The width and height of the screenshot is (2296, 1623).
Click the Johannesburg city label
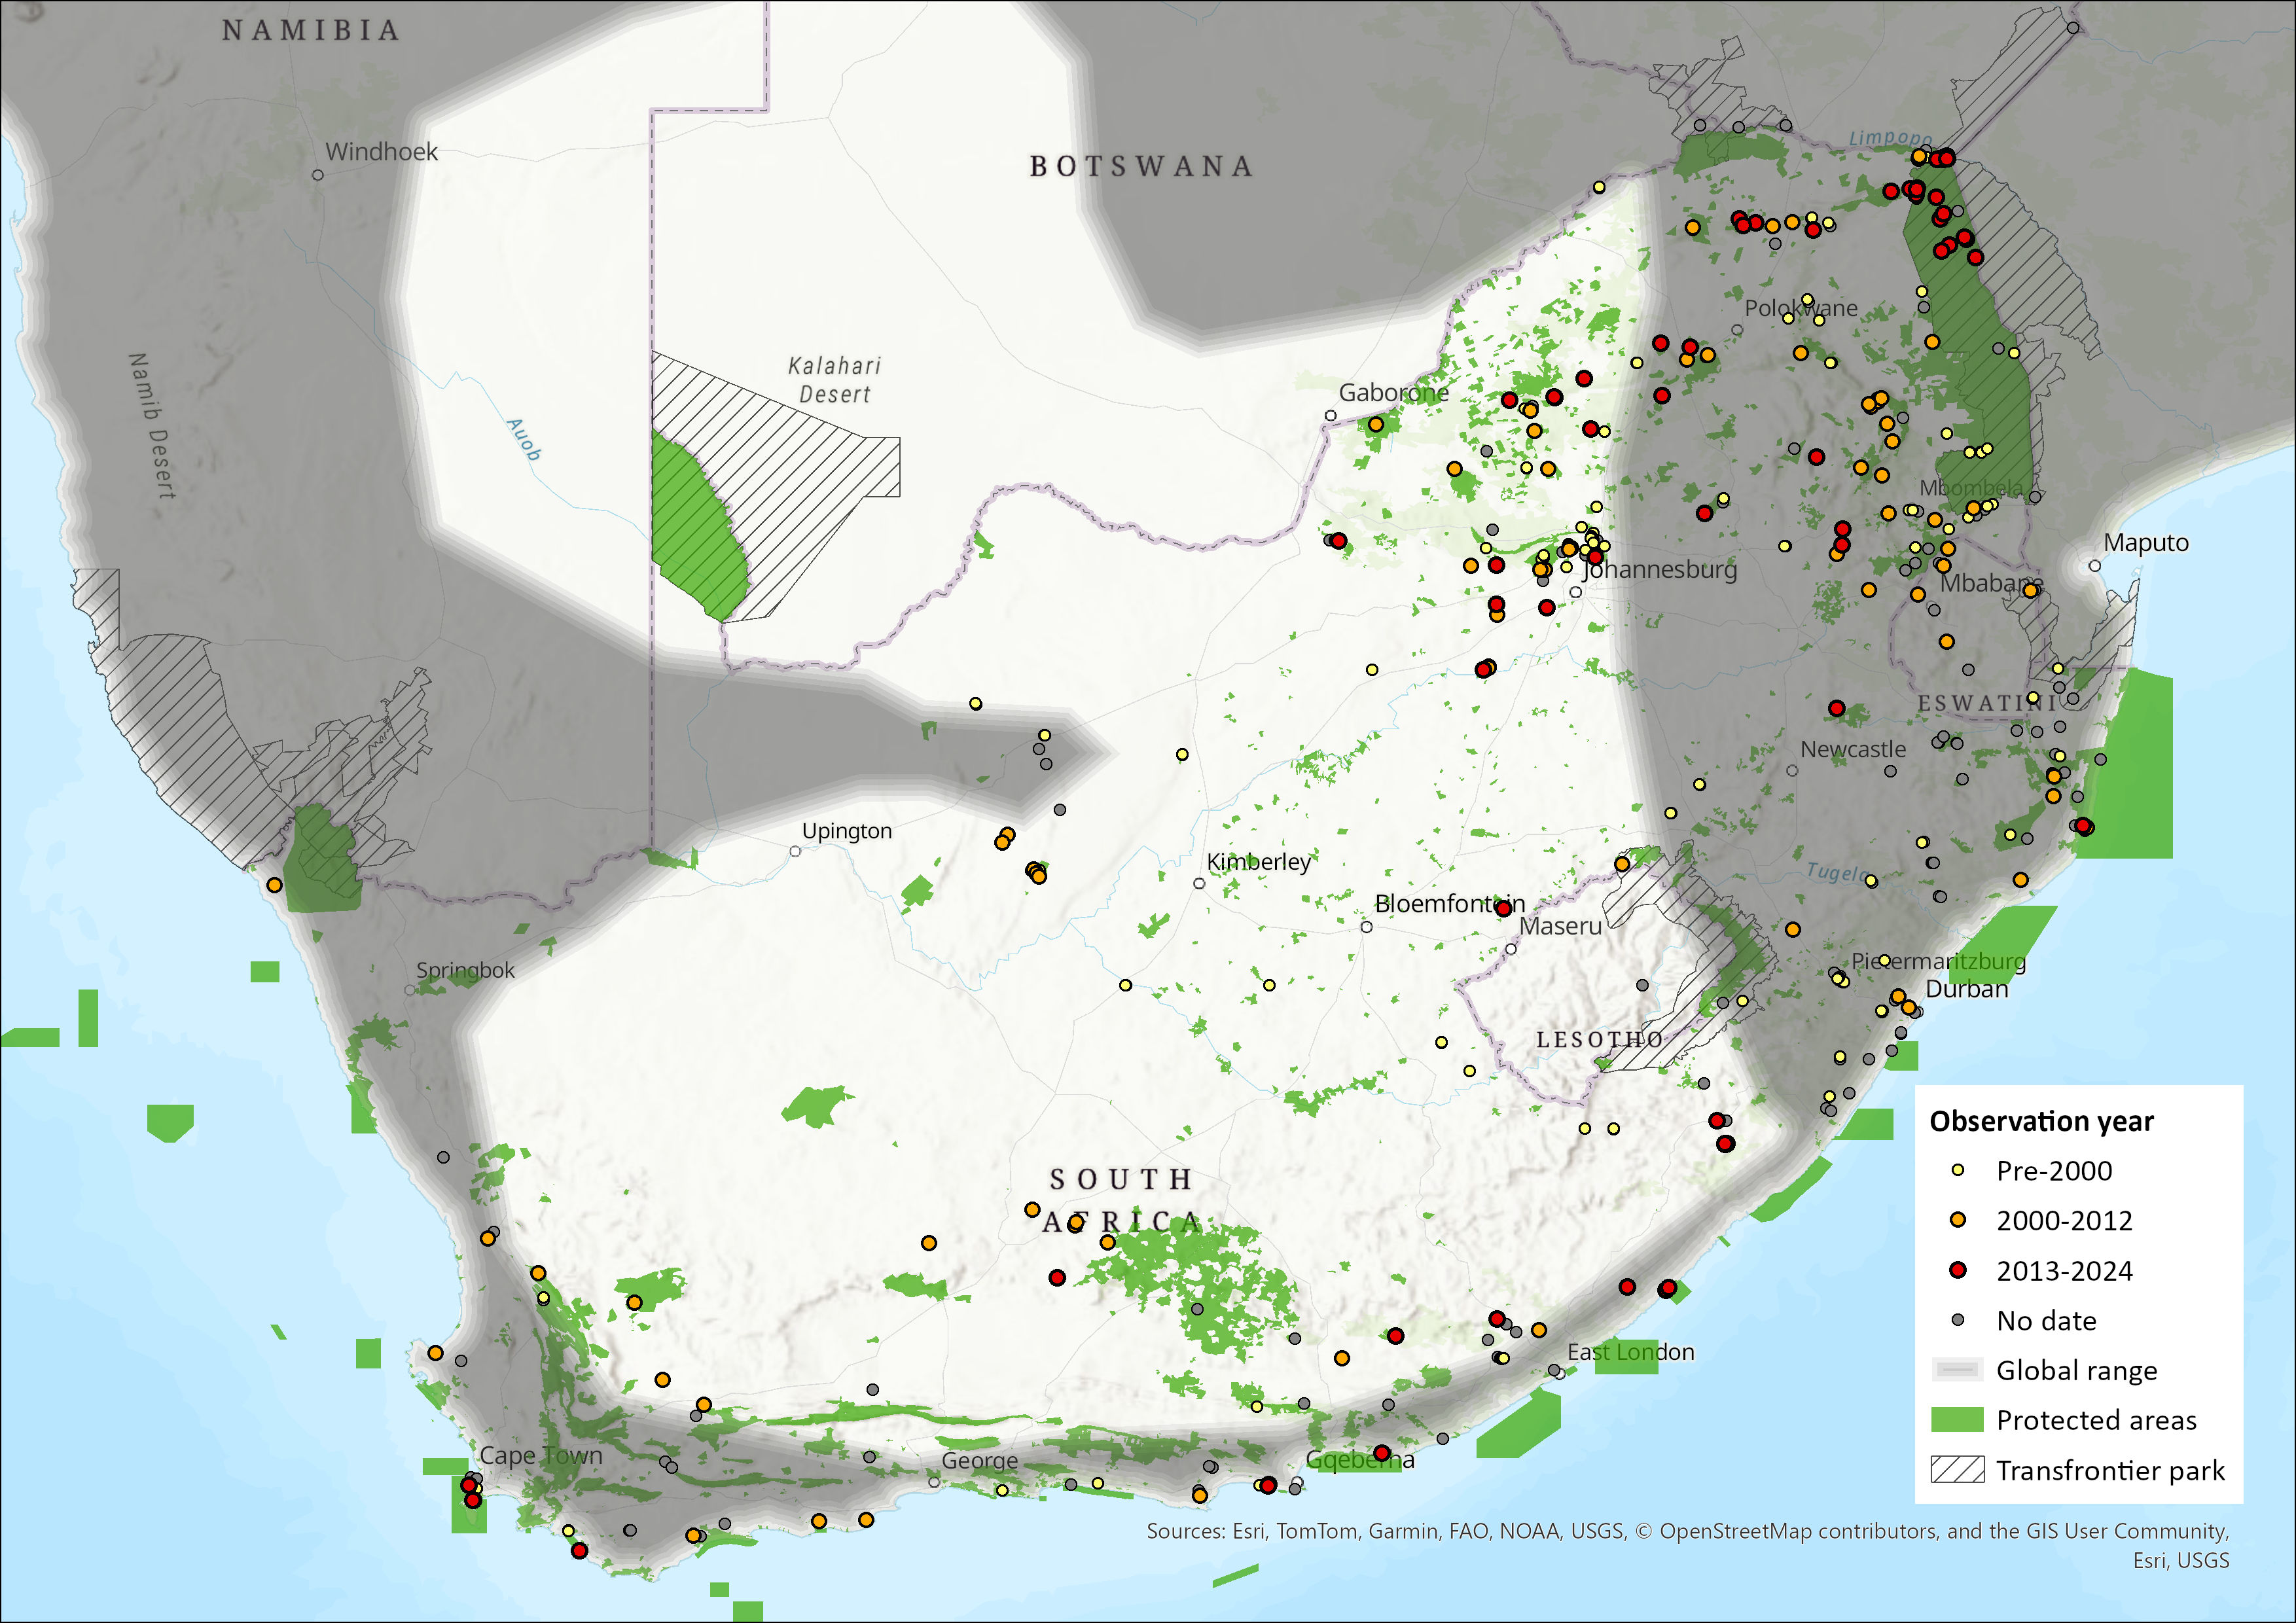coord(1661,569)
